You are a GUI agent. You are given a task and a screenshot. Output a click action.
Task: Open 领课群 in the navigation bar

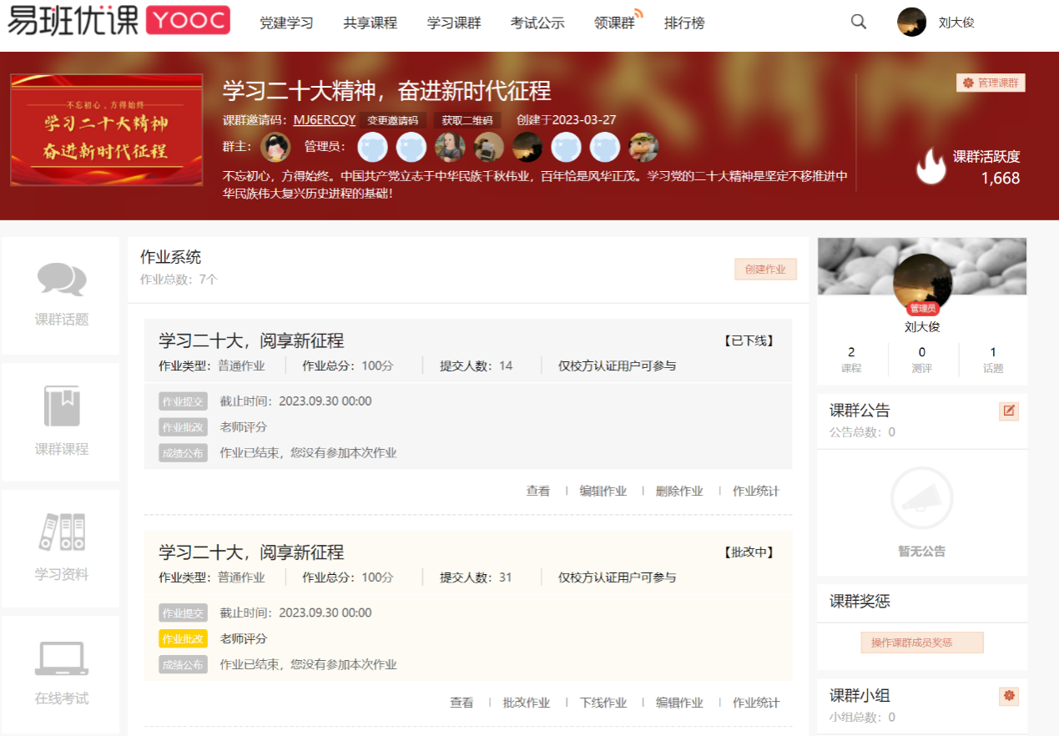tap(614, 23)
